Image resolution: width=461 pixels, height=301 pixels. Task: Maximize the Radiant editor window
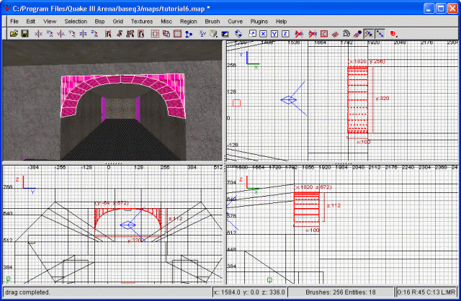[441, 8]
